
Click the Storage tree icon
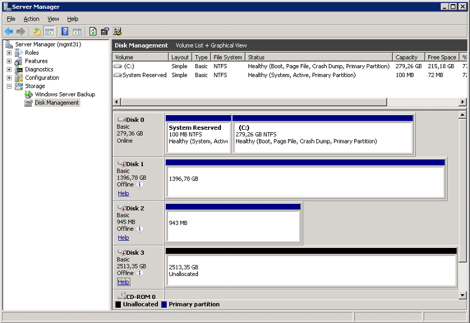[19, 86]
